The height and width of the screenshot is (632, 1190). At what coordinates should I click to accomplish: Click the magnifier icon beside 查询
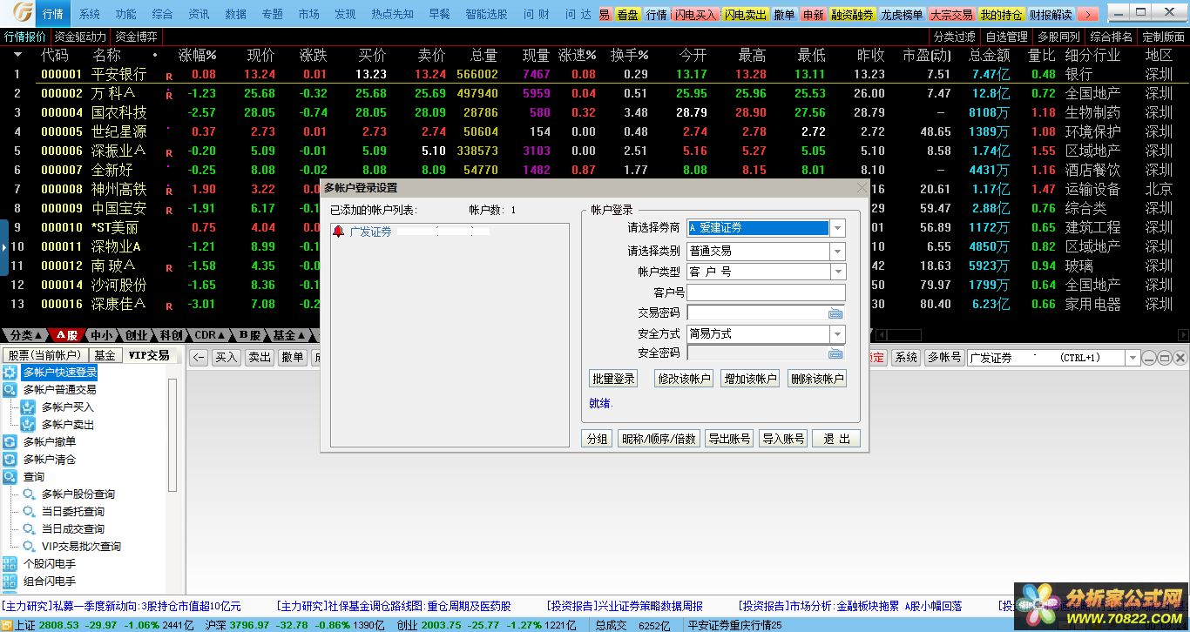(10, 477)
